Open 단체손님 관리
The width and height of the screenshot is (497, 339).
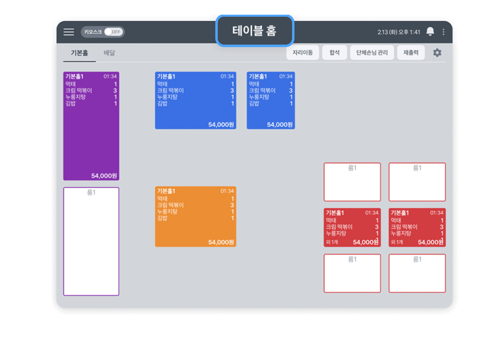[x=372, y=52]
